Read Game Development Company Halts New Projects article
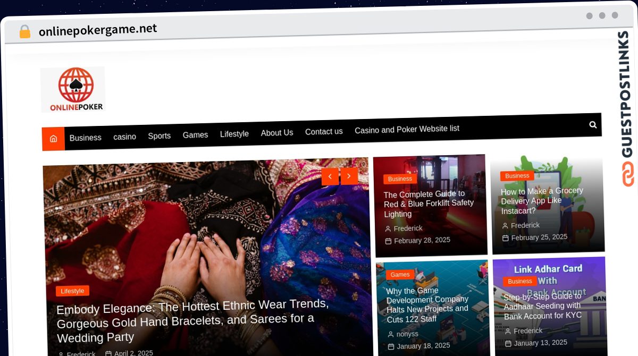Screen dimensions: 638x356 pyautogui.click(x=427, y=305)
